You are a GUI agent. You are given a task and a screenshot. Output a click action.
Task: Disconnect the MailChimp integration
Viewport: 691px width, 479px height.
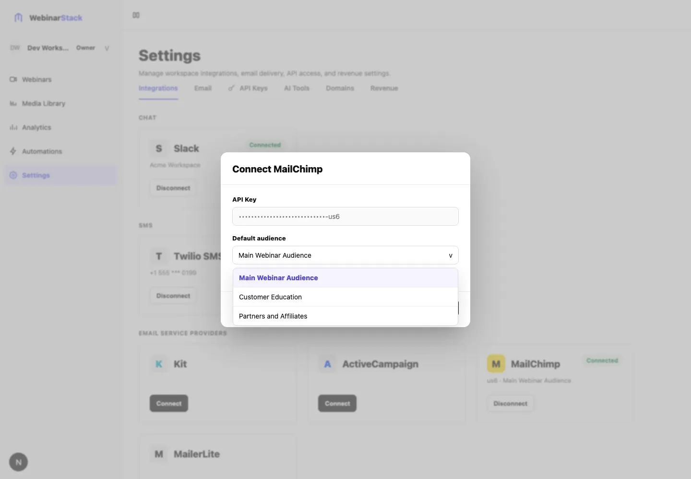511,404
